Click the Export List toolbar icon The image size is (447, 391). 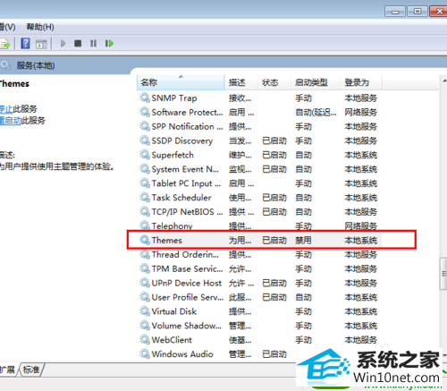4,44
